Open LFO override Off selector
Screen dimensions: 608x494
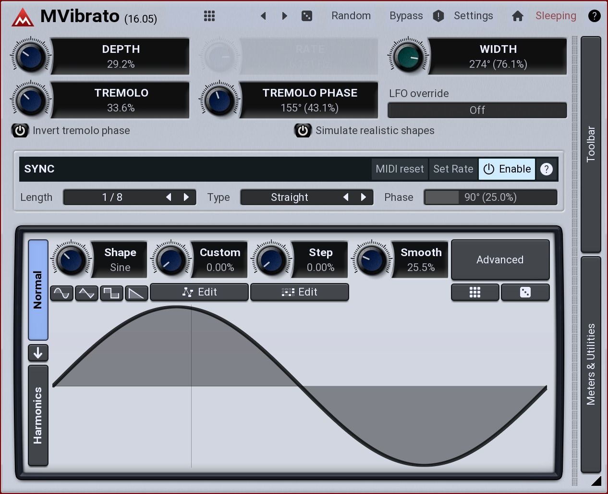pos(477,110)
